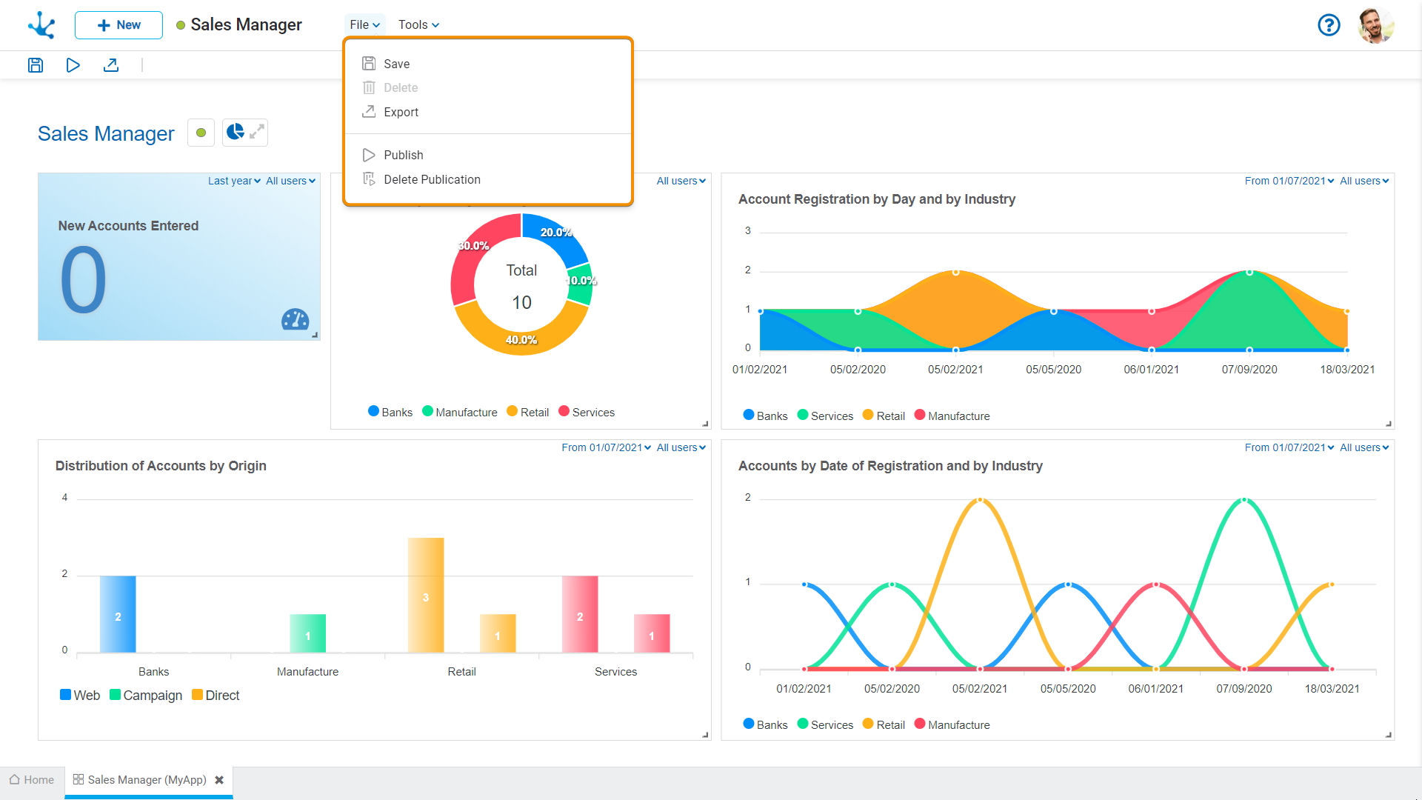Click the 20.0% blue donut segment
The image size is (1422, 800).
[555, 233]
